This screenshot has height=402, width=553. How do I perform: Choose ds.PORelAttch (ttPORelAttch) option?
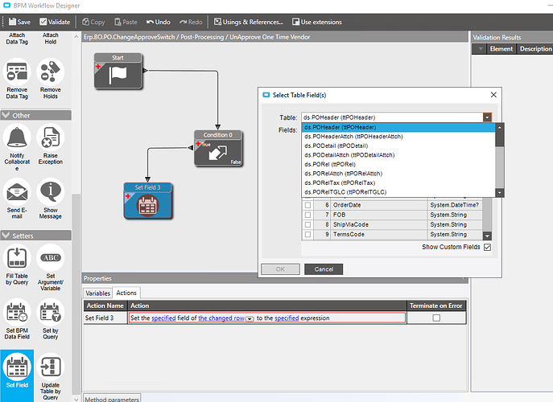(398, 174)
